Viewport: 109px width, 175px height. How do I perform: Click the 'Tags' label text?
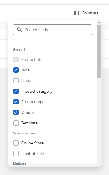click(x=25, y=70)
